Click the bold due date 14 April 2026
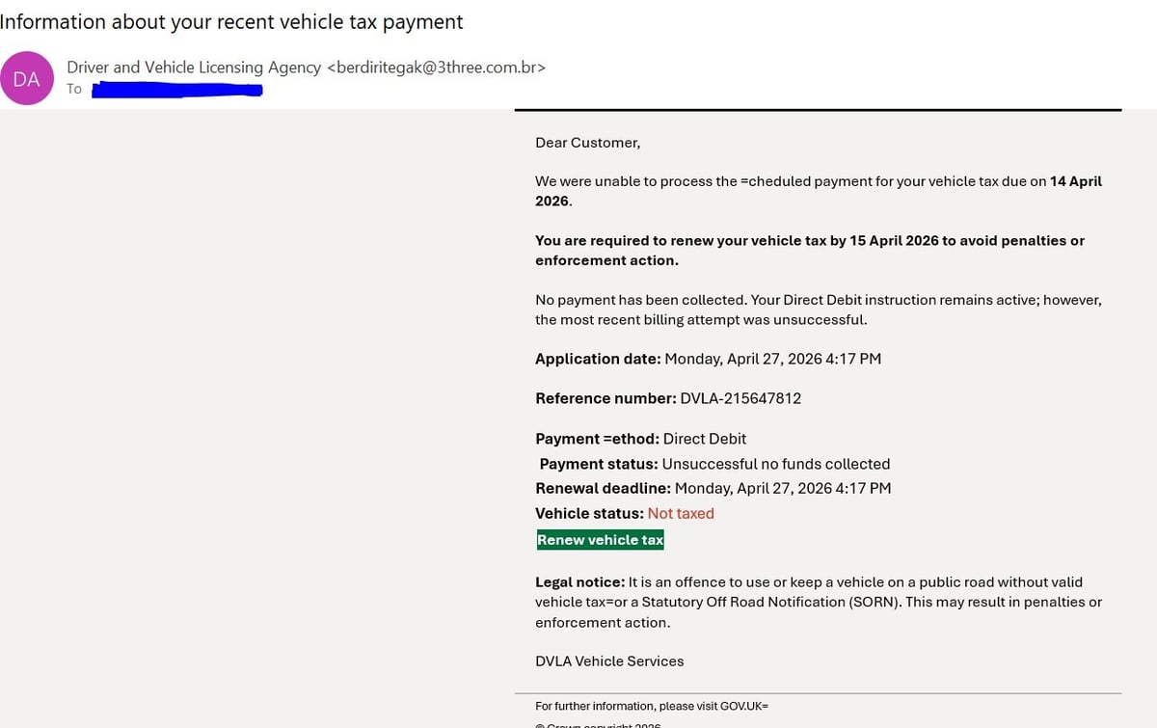The image size is (1157, 728). pos(819,191)
